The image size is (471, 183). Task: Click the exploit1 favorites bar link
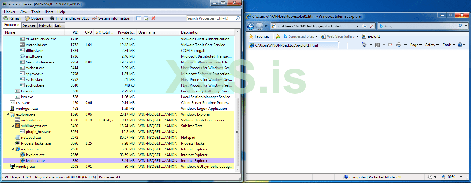(371, 36)
